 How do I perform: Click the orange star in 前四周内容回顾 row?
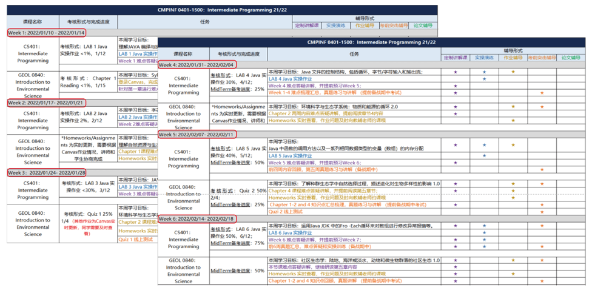542,169
